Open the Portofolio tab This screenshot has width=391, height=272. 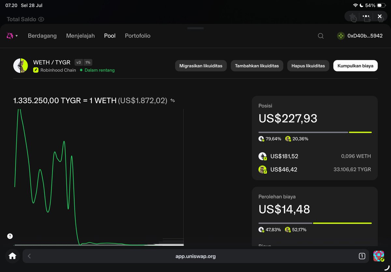tap(138, 36)
